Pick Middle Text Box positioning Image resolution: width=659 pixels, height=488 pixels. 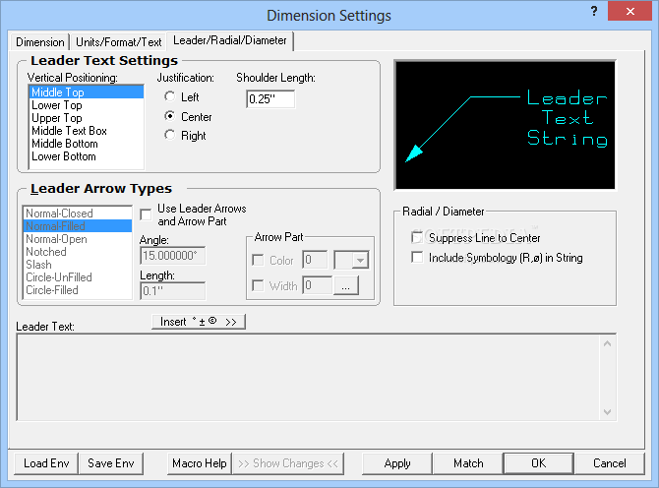(87, 131)
